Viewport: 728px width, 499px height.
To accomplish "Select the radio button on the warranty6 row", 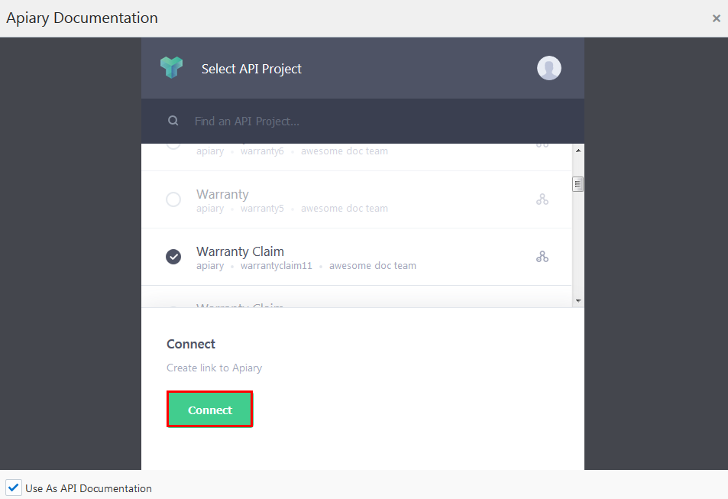I will 173,144.
